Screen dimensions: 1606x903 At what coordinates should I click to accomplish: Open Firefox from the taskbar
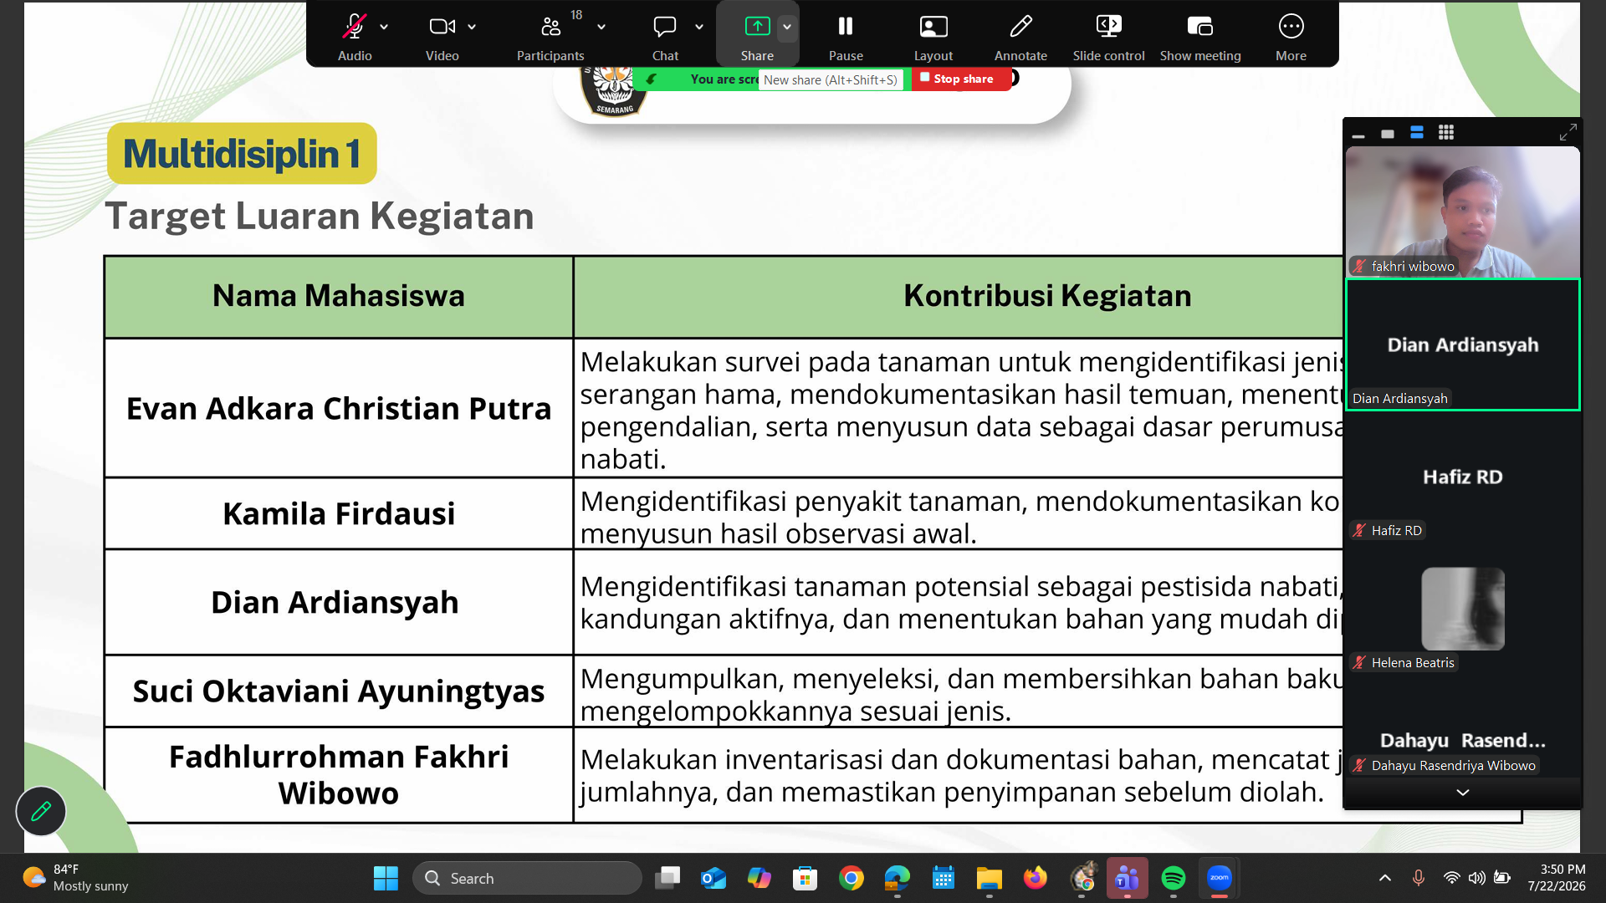[1036, 878]
